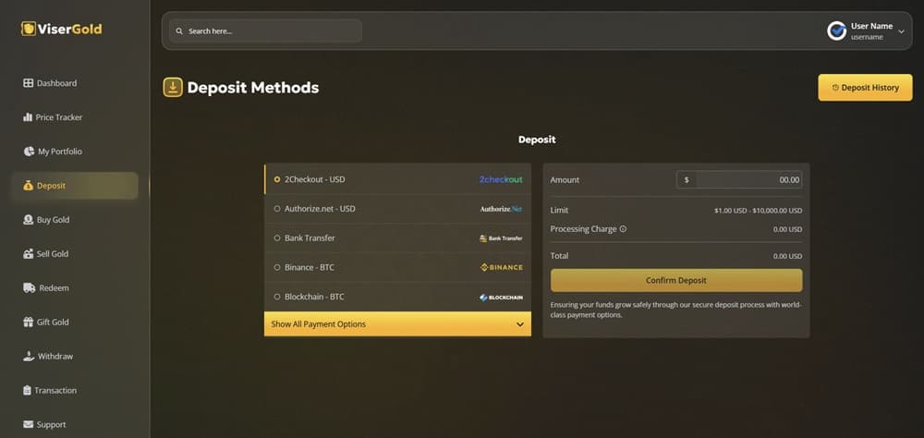Click the Transaction clipboard icon
This screenshot has height=438, width=924.
(27, 390)
